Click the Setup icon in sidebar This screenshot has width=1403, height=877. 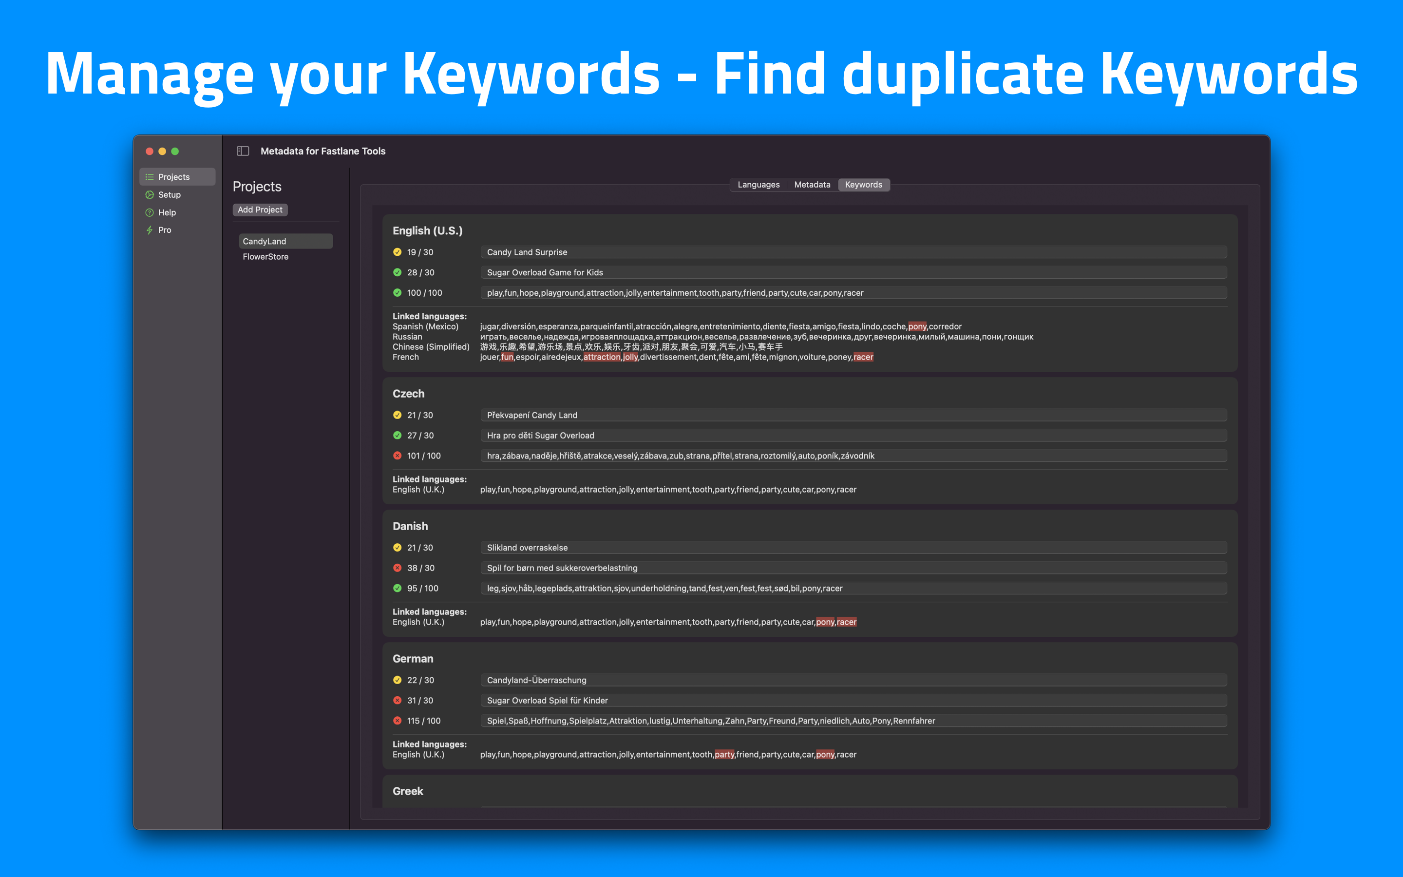(x=150, y=195)
